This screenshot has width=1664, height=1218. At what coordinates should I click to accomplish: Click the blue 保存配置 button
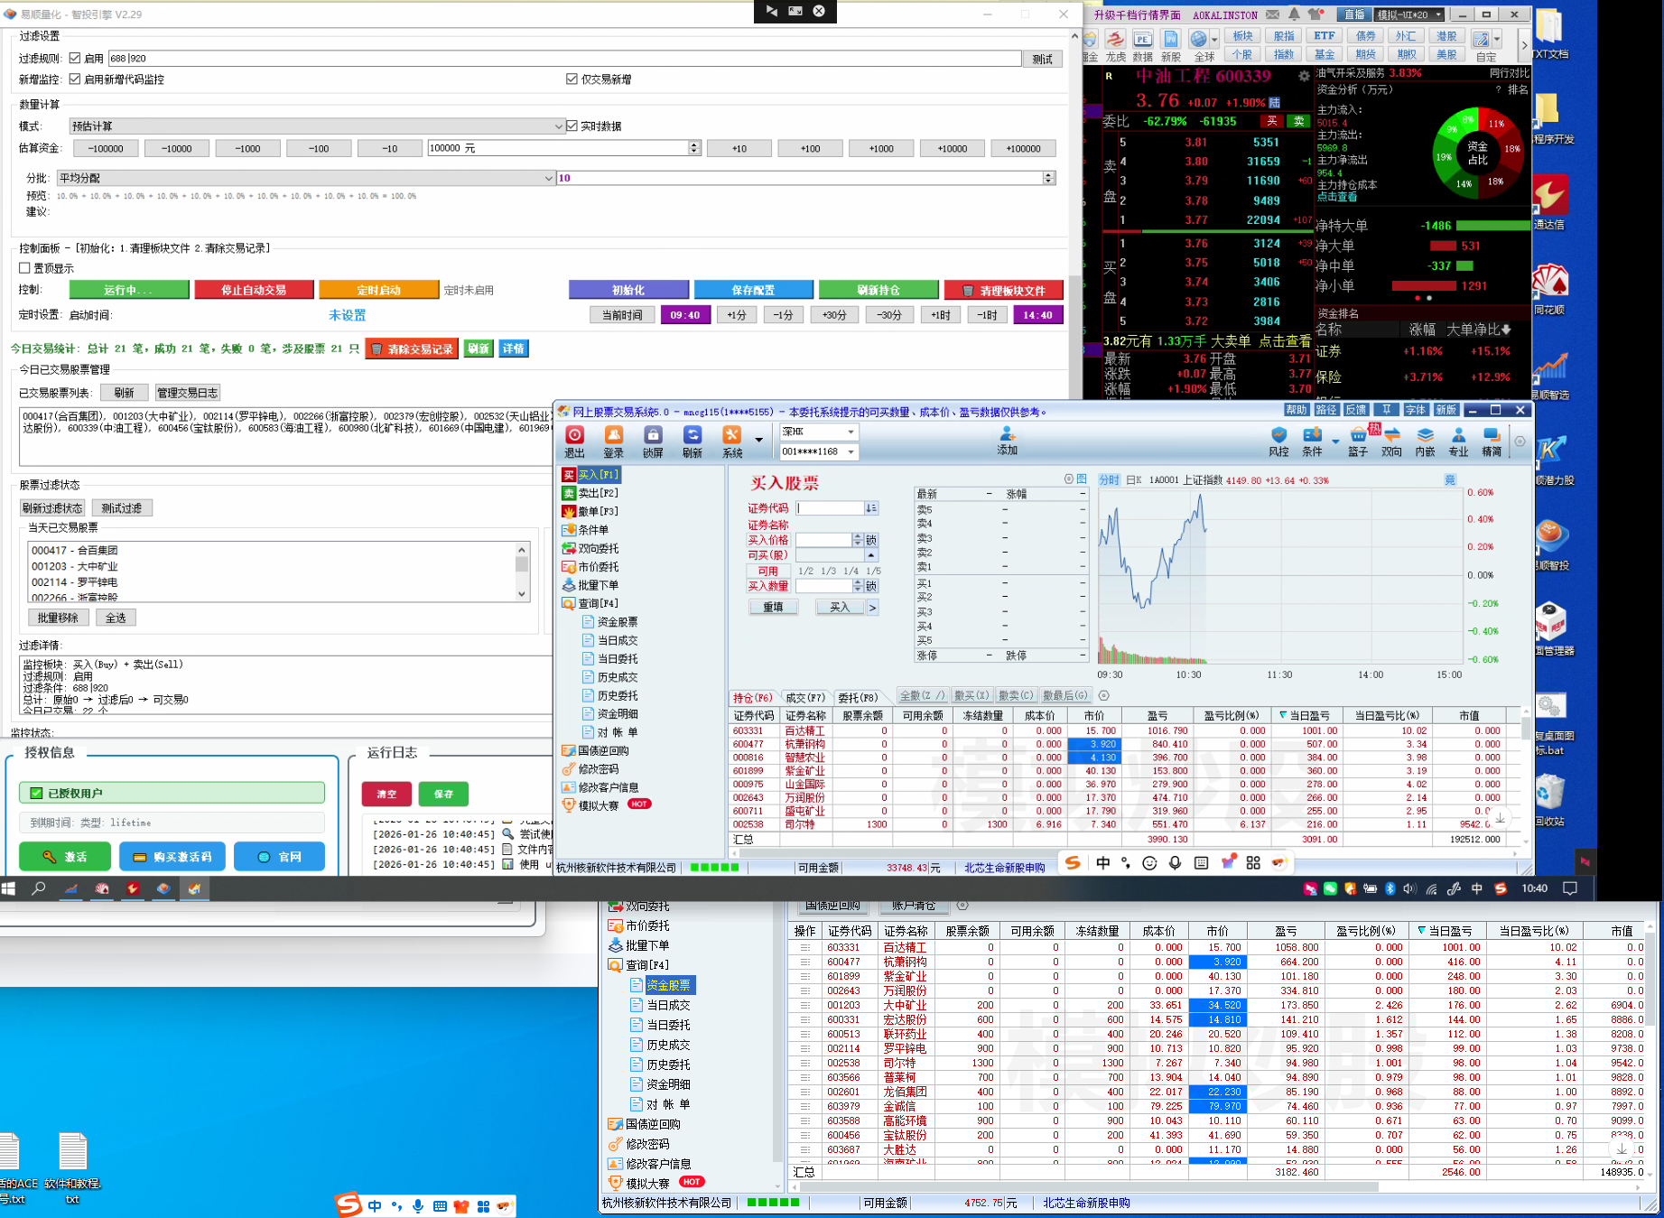(x=753, y=290)
